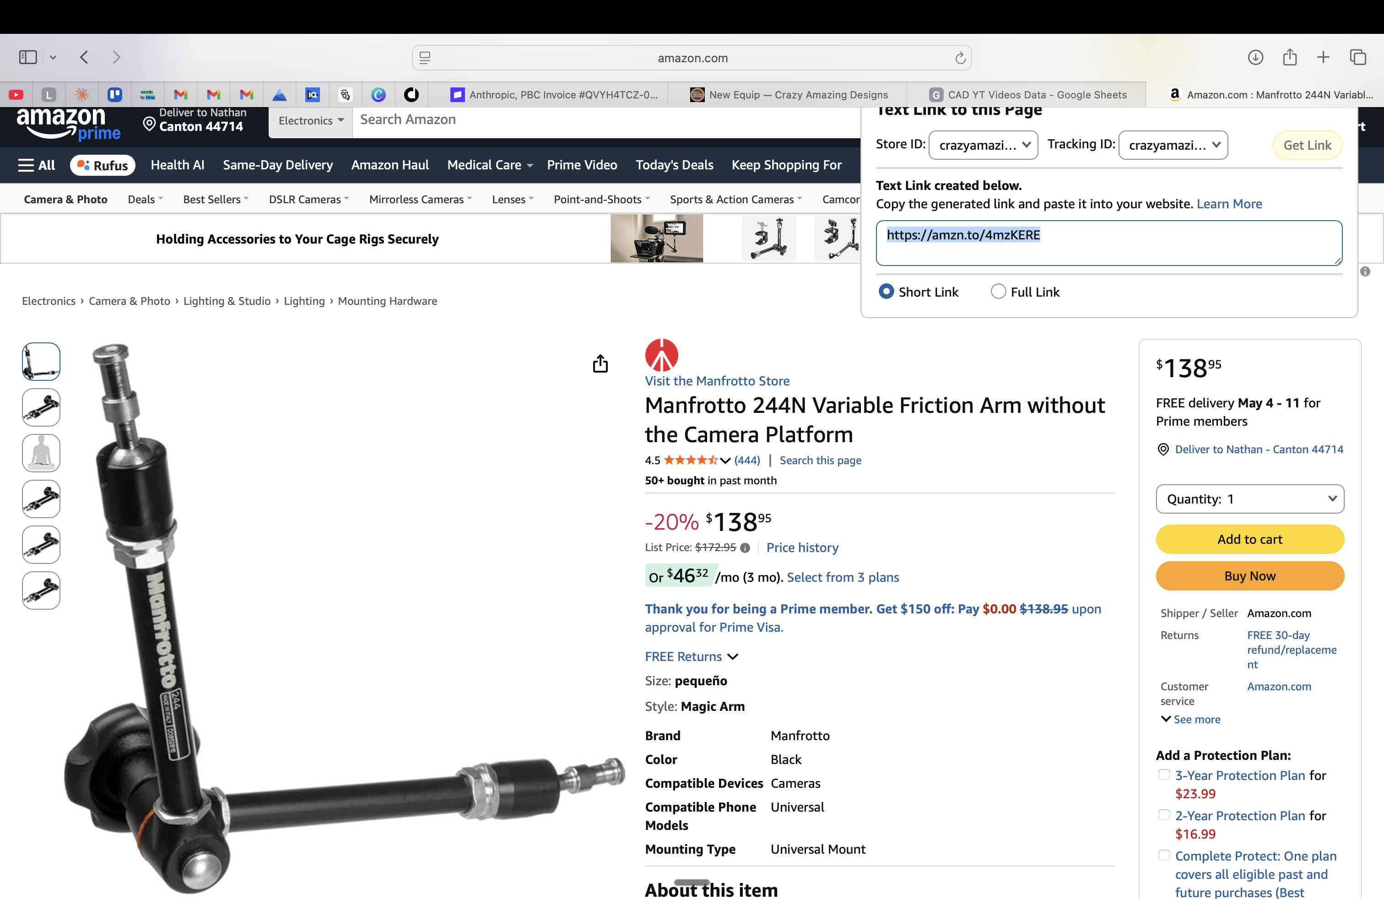Click the generated amzn.to link textbox

1109,243
